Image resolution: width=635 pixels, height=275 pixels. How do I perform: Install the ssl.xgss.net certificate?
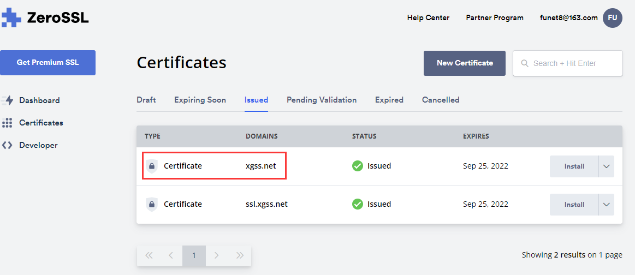click(574, 205)
